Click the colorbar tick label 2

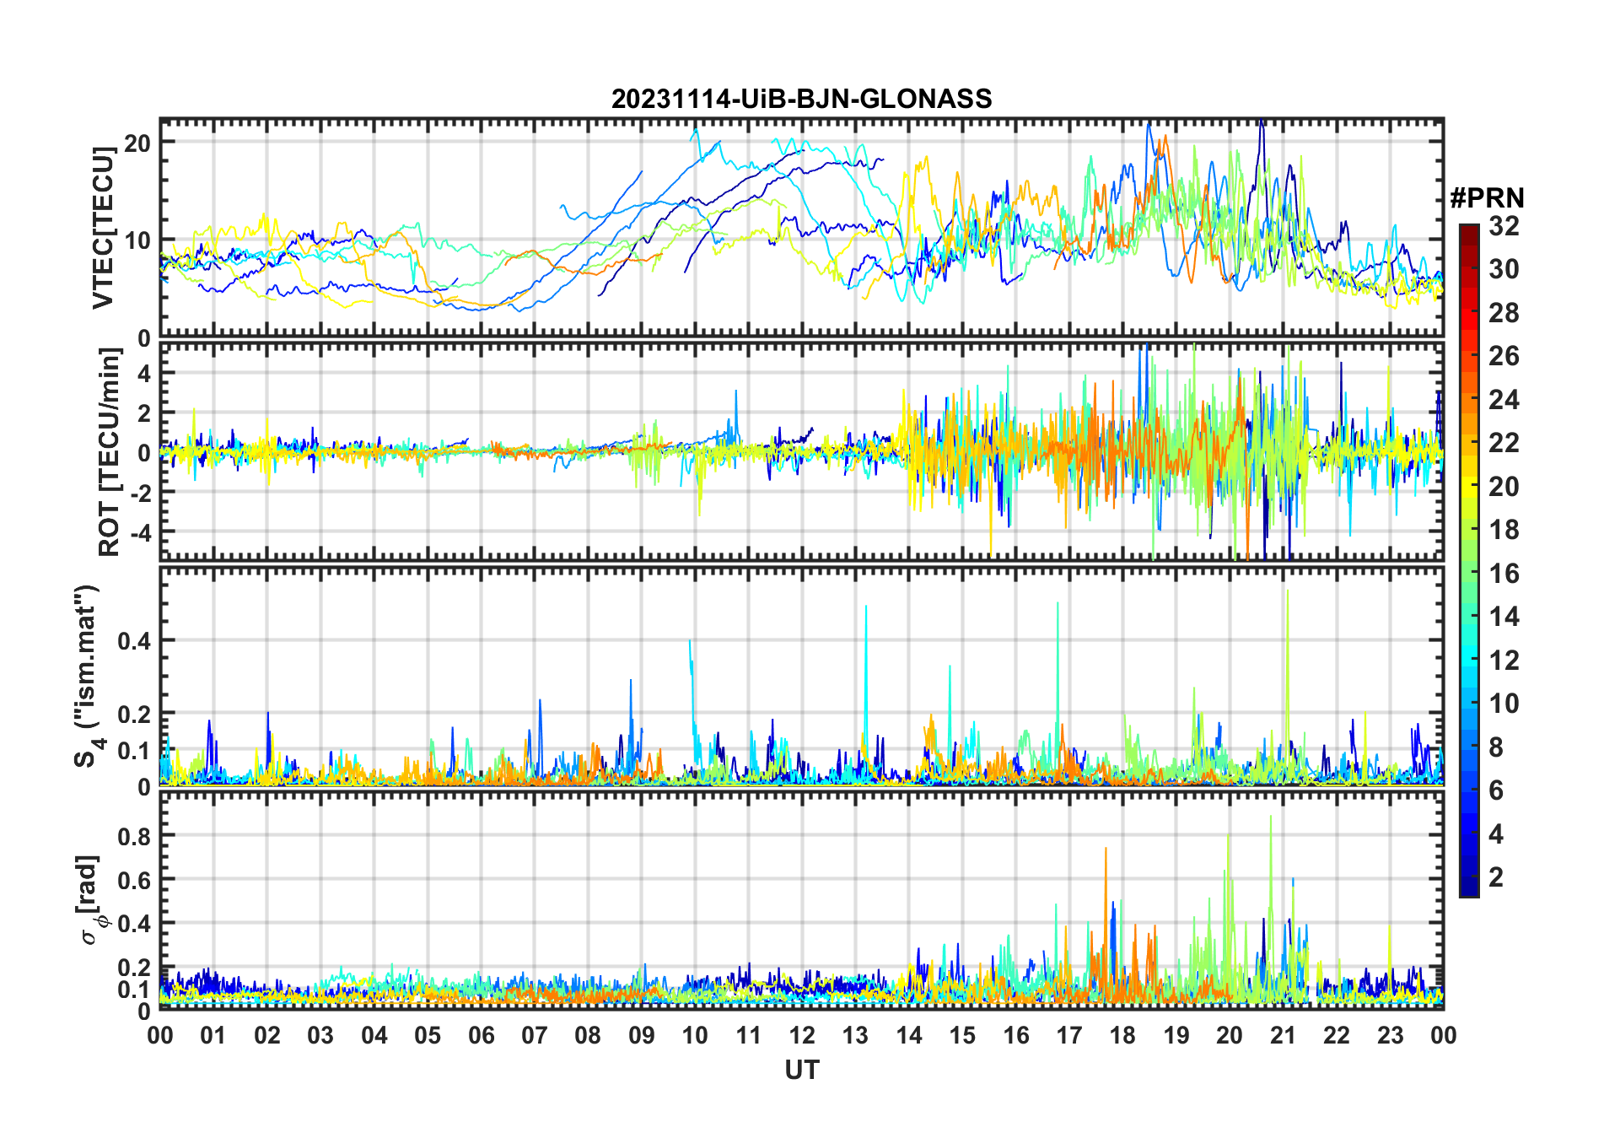(x=1496, y=877)
